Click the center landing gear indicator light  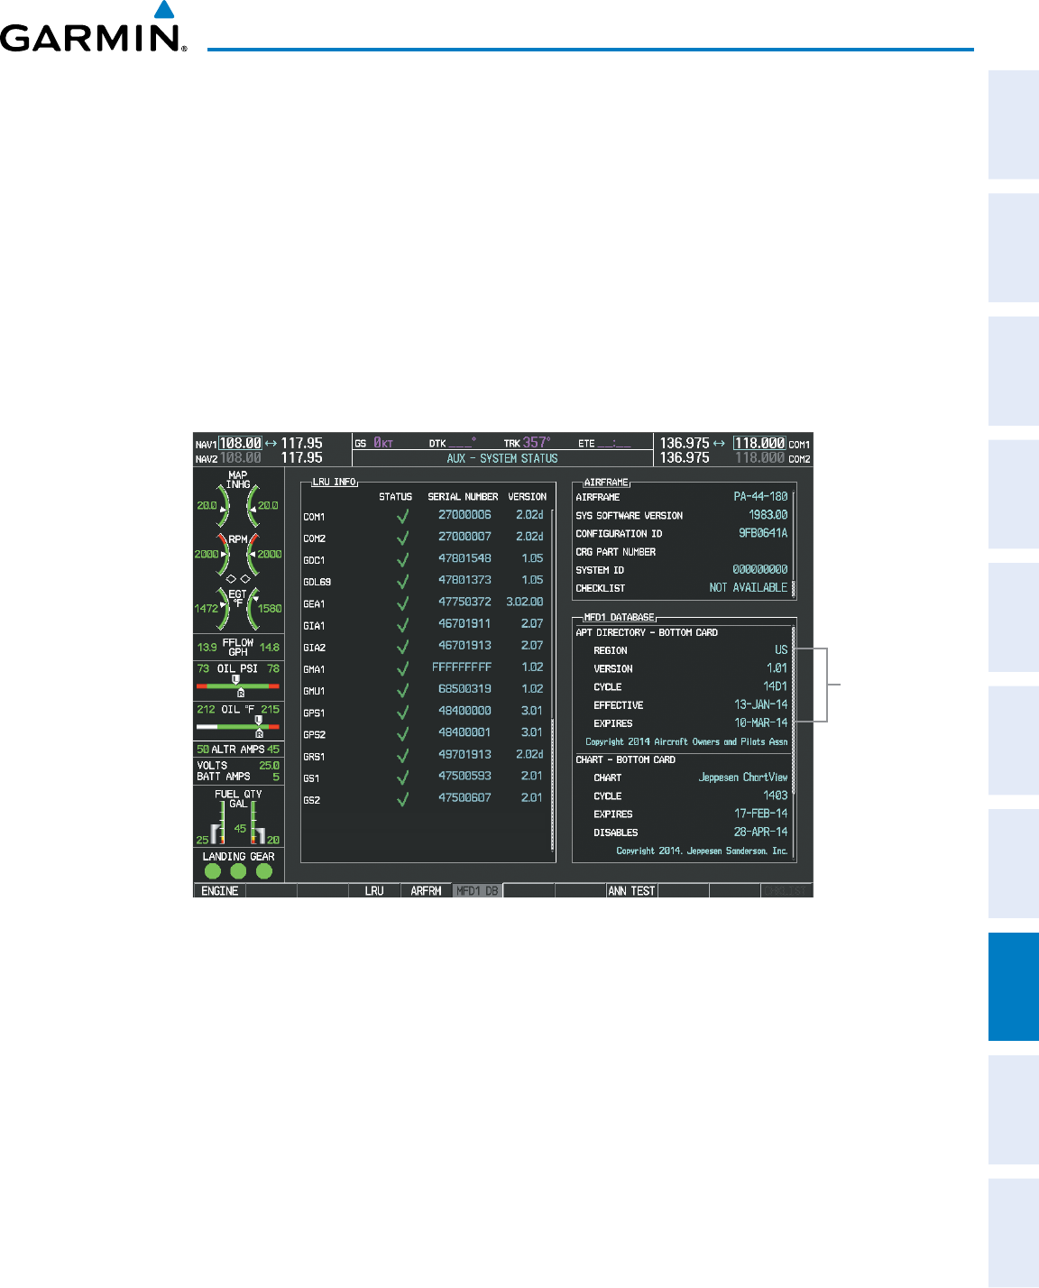(x=238, y=871)
